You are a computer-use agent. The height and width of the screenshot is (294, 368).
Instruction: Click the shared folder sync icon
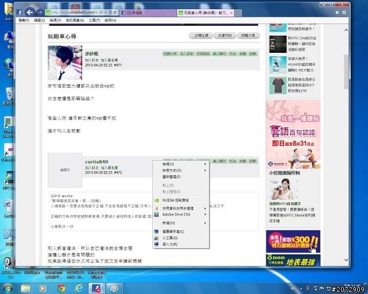click(x=156, y=208)
